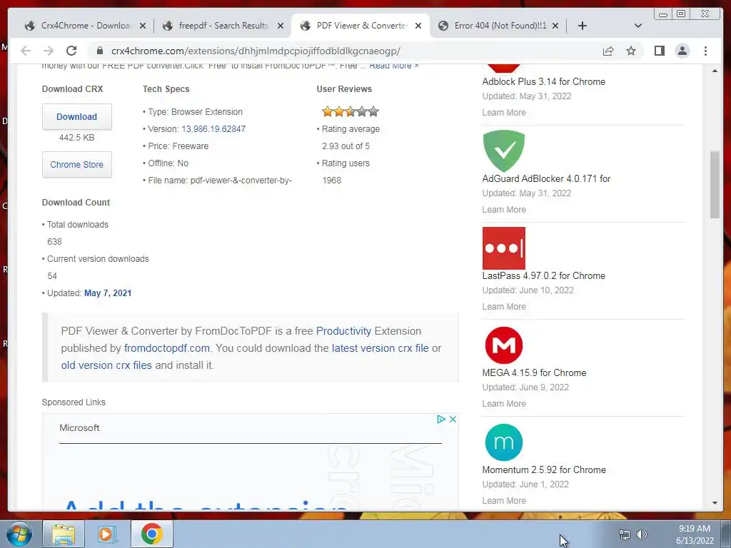Image resolution: width=731 pixels, height=548 pixels.
Task: Open the Chrome Store button
Action: click(x=77, y=165)
